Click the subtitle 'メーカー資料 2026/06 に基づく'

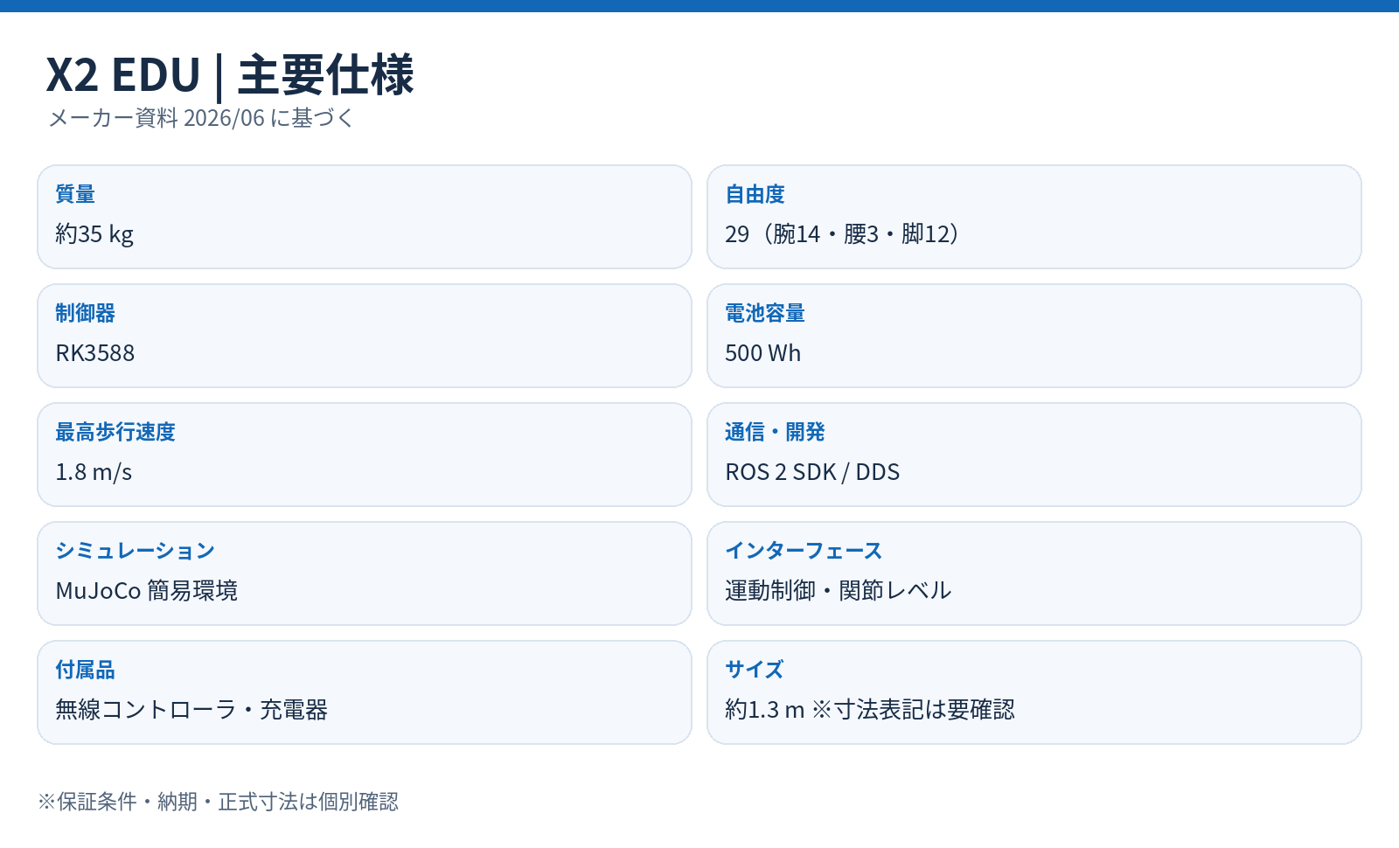tap(201, 118)
